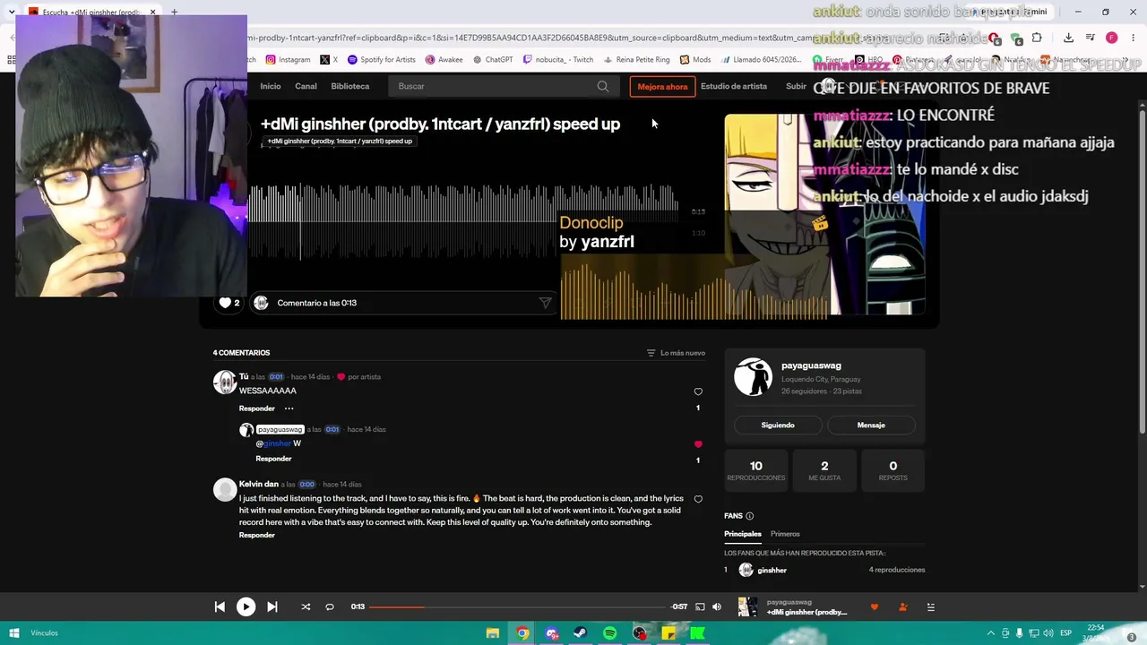Open the three-dot menu on 'WESSAAAAAA' comment
Viewport: 1147px width, 645px height.
(x=289, y=408)
